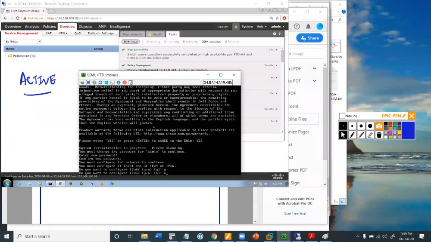This screenshot has height=242, width=431.
Task: Switch to Tasks tab
Action: (x=173, y=34)
